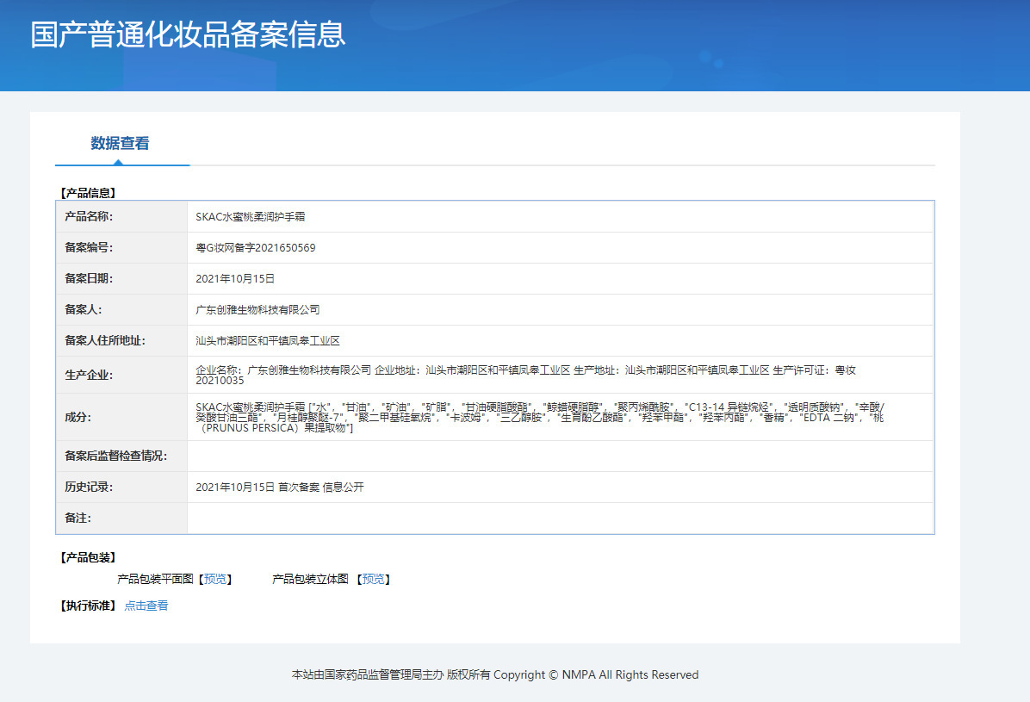Select the 产品名称 row label
This screenshot has width=1030, height=702.
click(x=89, y=216)
